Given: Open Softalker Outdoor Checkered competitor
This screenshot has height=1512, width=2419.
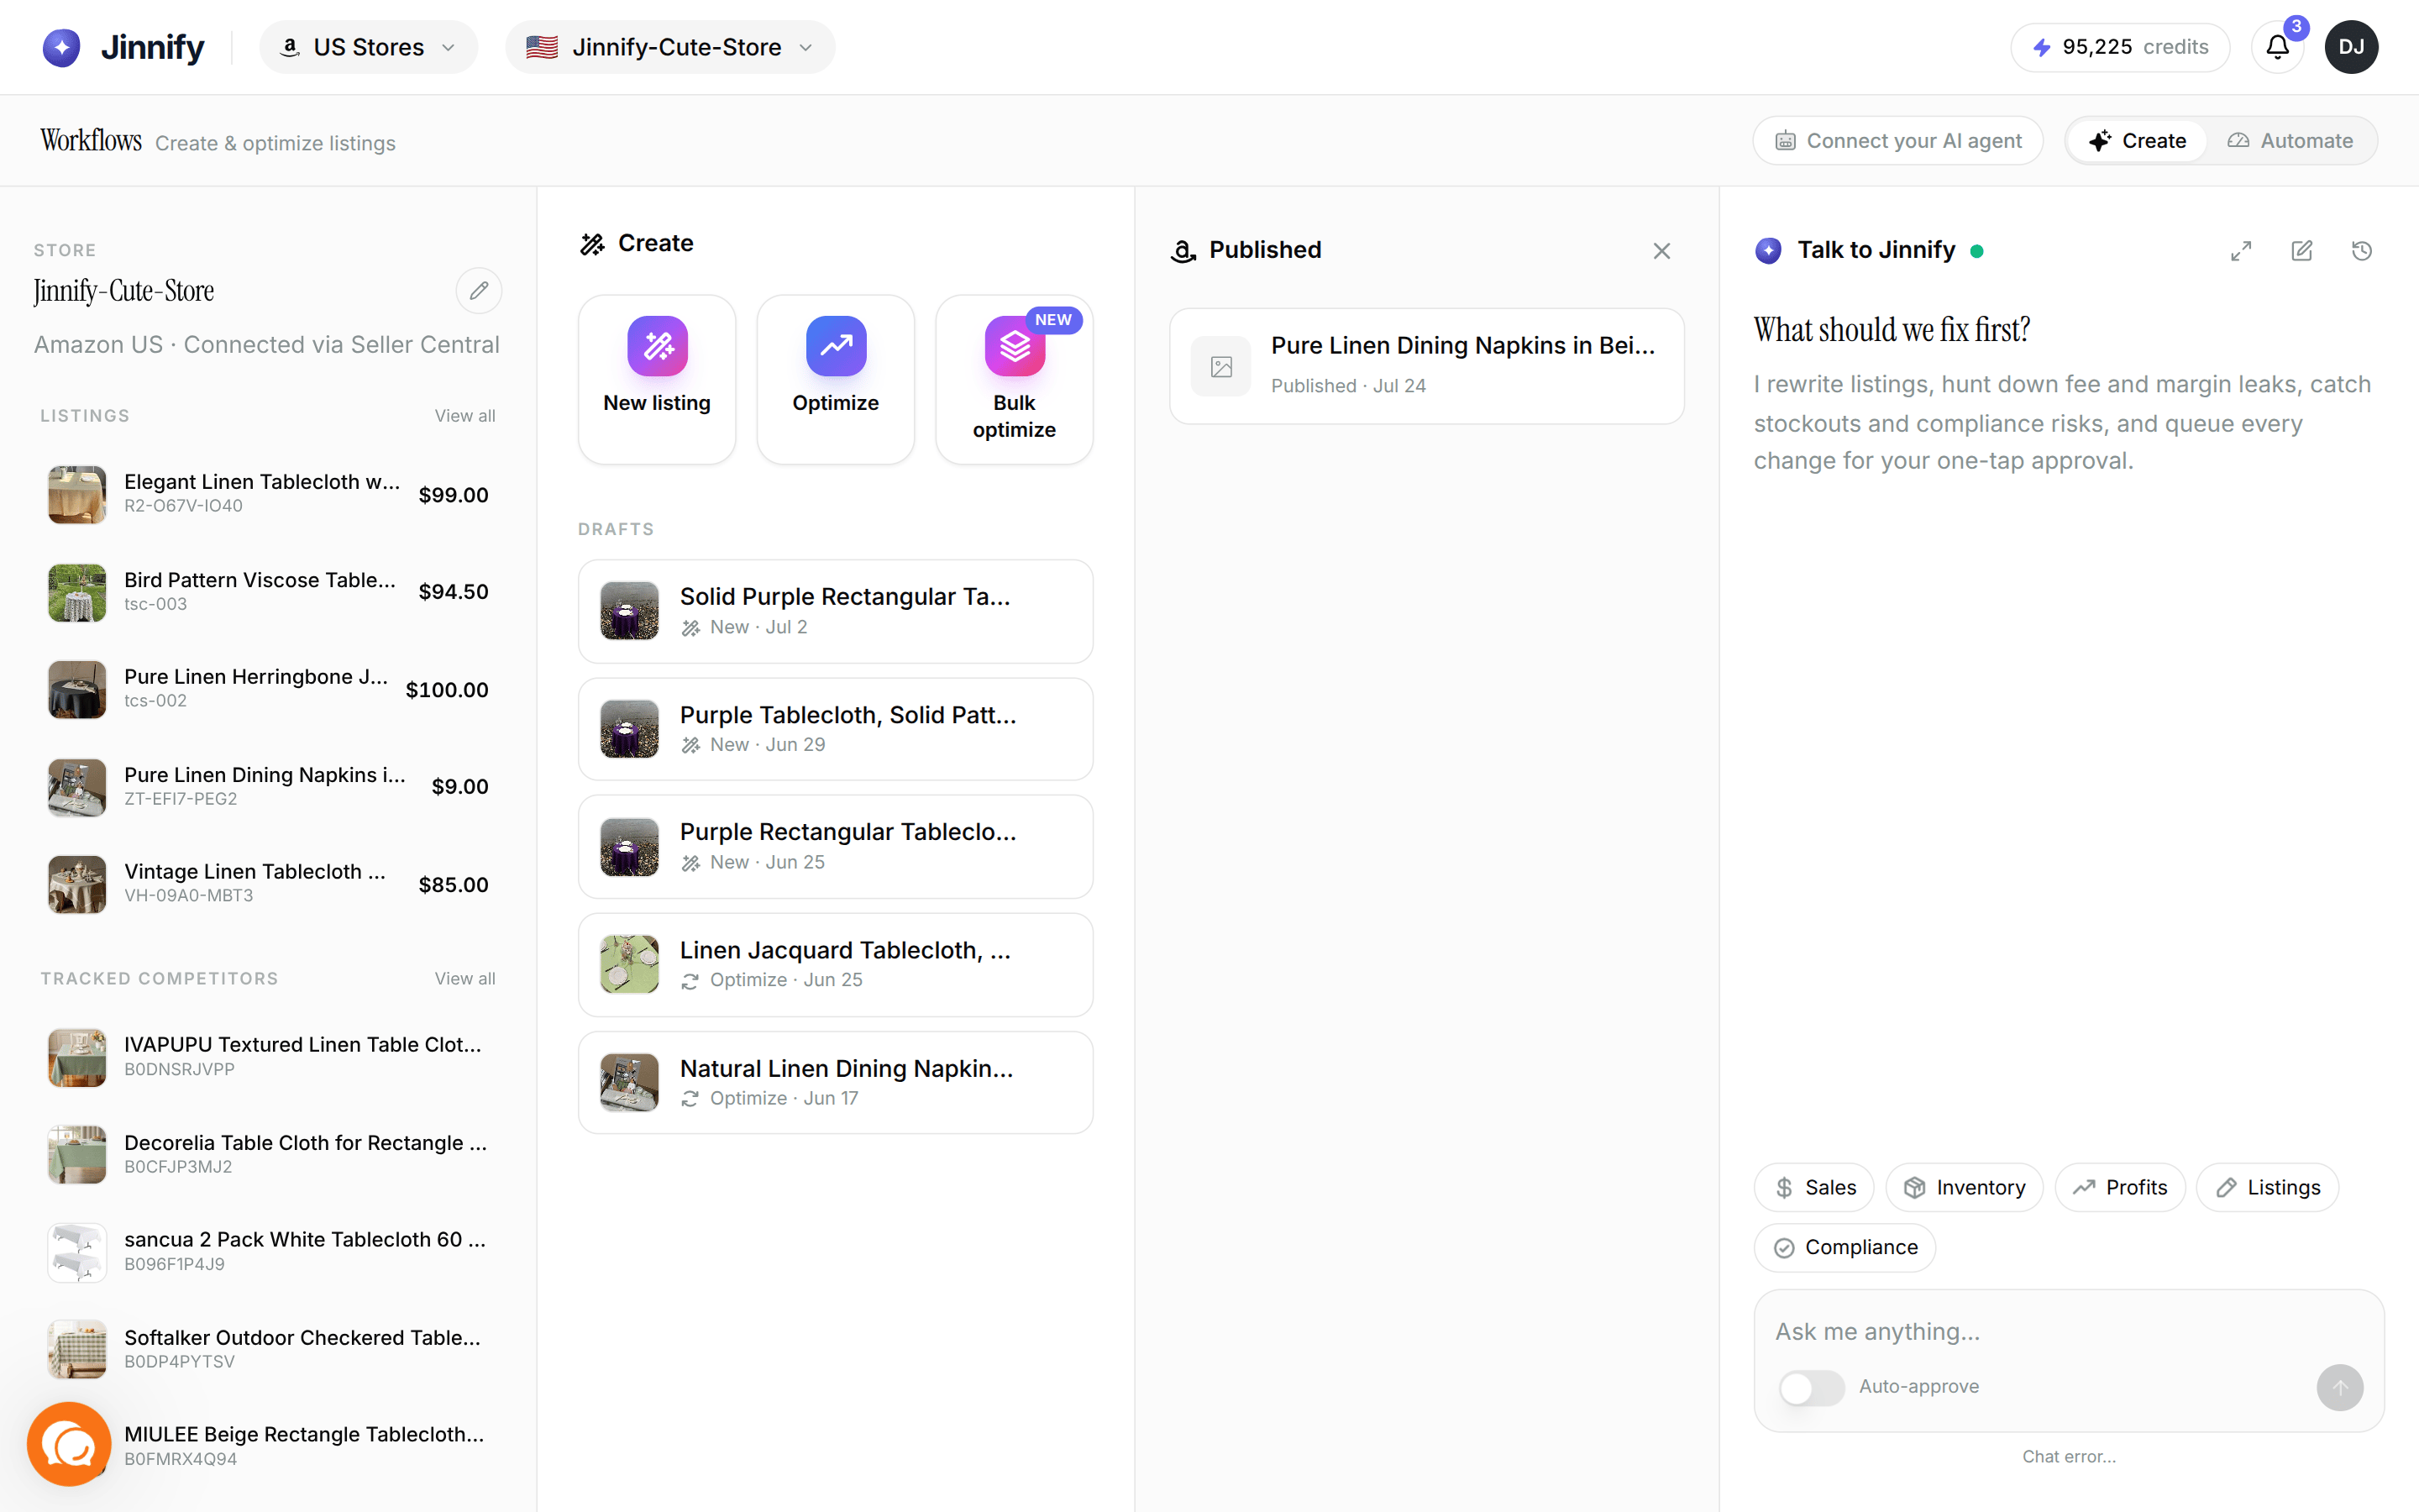Looking at the screenshot, I should click(x=268, y=1349).
